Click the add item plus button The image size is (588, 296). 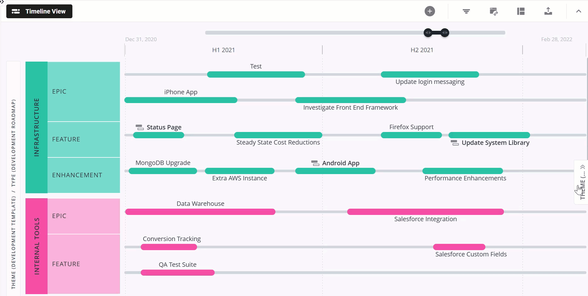[430, 11]
